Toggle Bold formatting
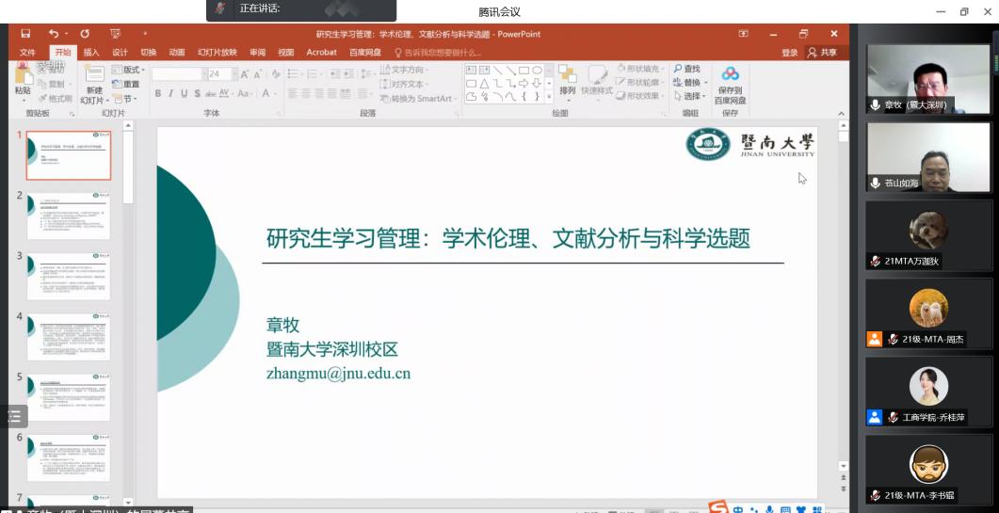This screenshot has height=513, width=999. point(158,94)
